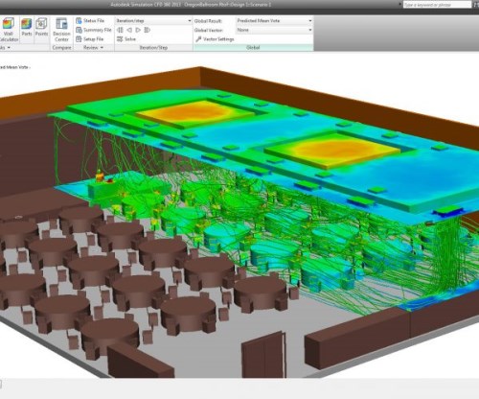479x399 pixels.
Task: Expand the Review panel arrow
Action: pyautogui.click(x=102, y=47)
